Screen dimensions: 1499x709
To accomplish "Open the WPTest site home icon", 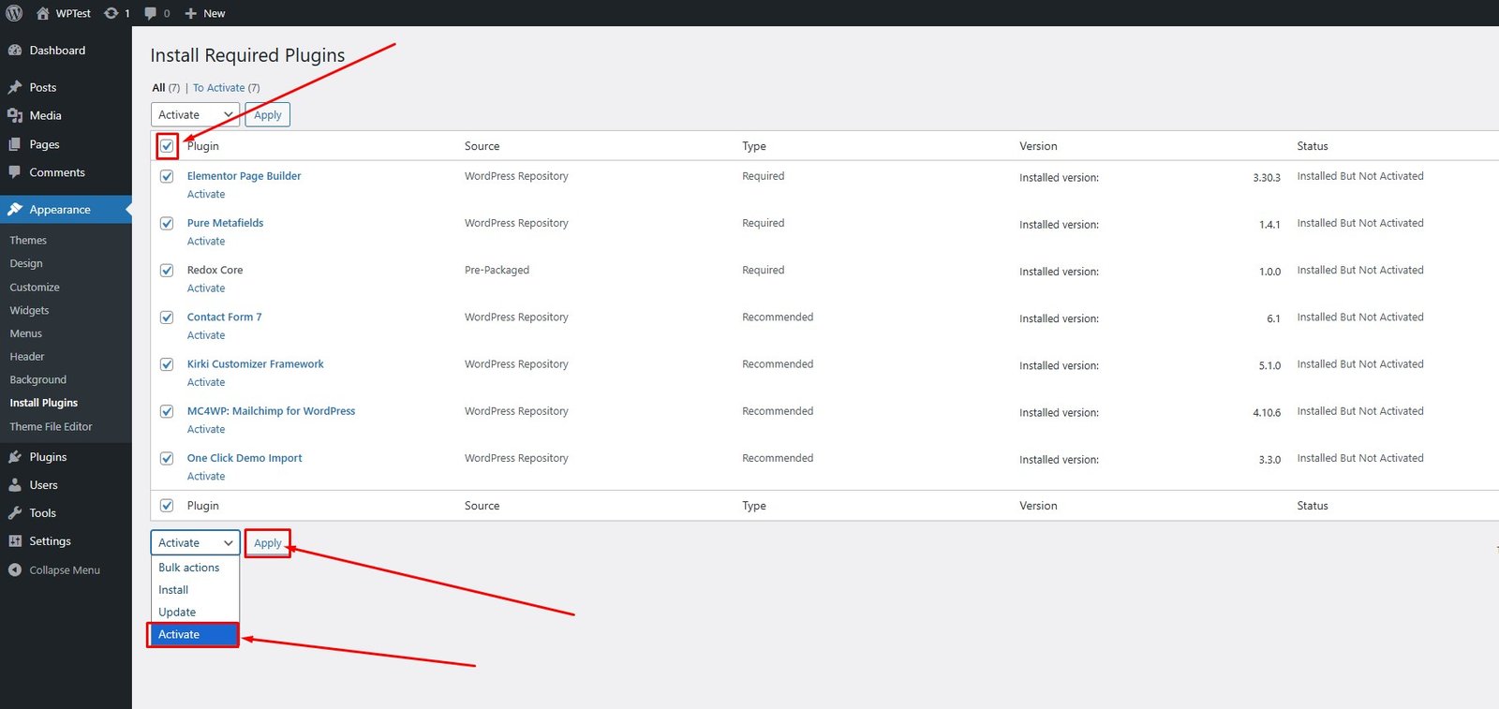I will pyautogui.click(x=42, y=13).
